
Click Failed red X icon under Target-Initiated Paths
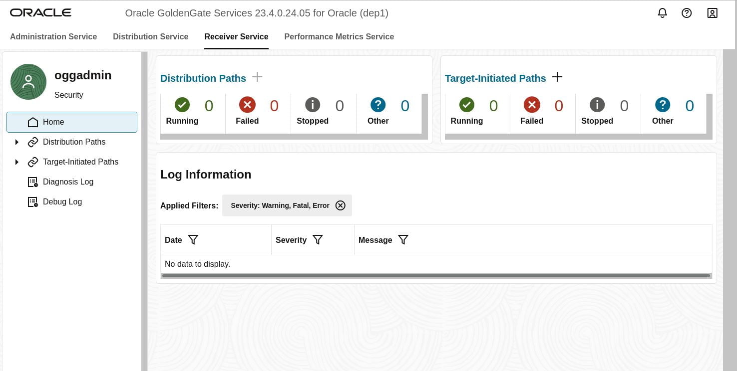(532, 105)
